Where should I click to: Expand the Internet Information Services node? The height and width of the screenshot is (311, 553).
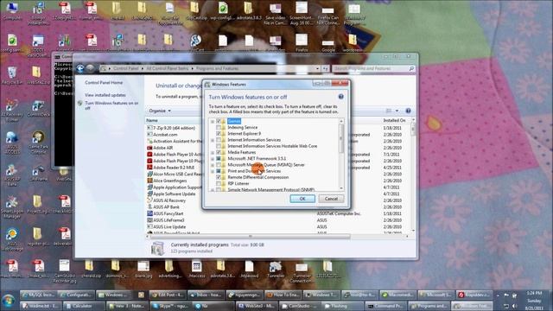[213, 140]
